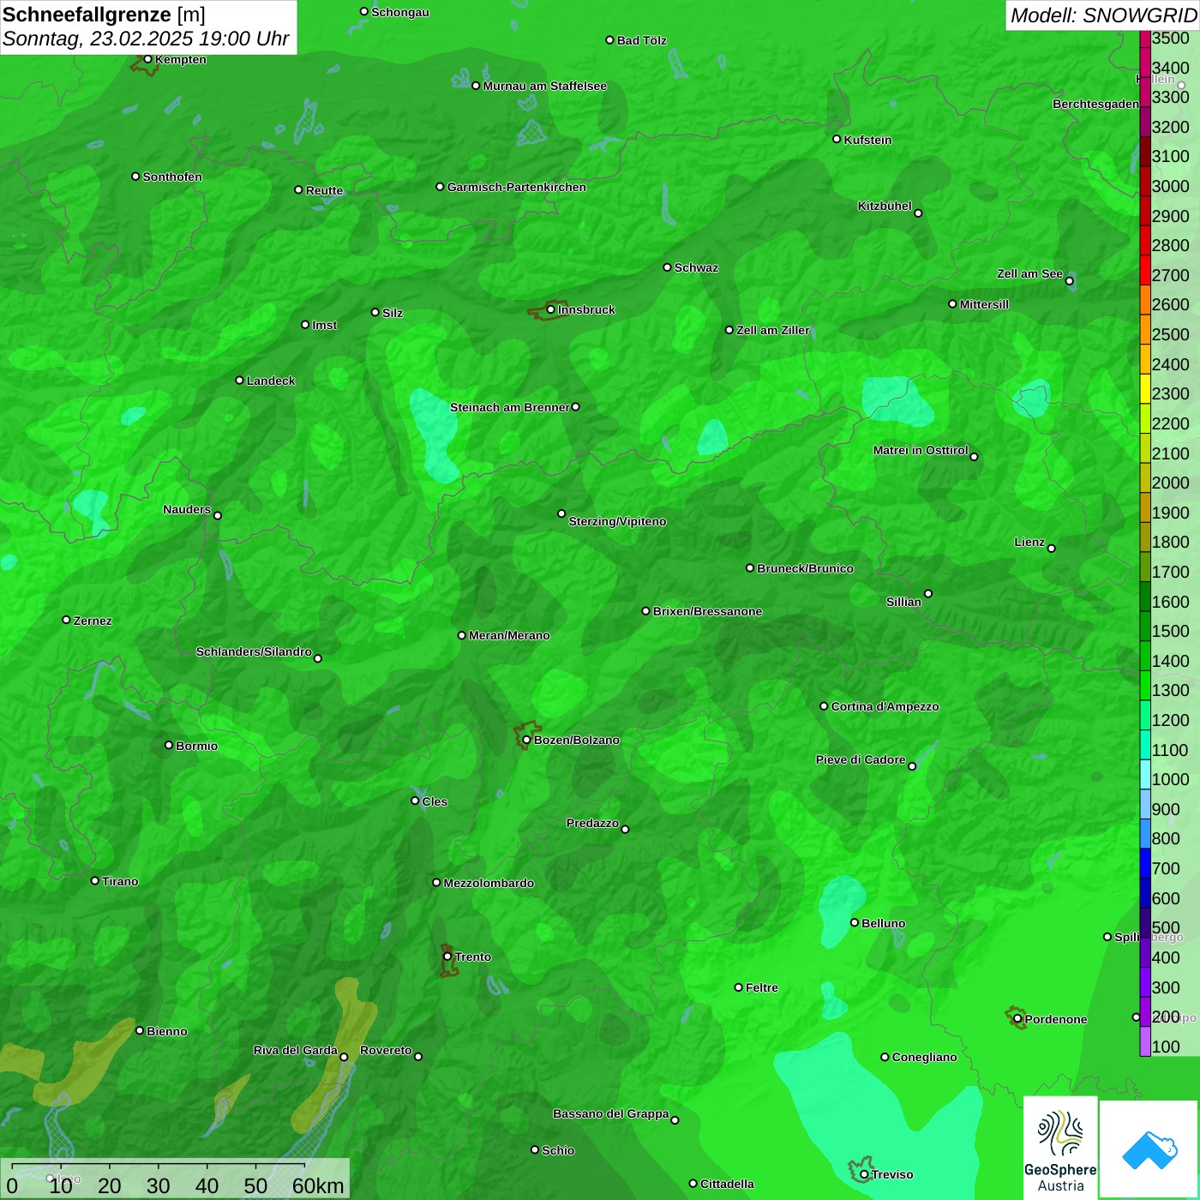This screenshot has width=1200, height=1200.
Task: Click the Rovereto label
Action: tap(386, 1050)
